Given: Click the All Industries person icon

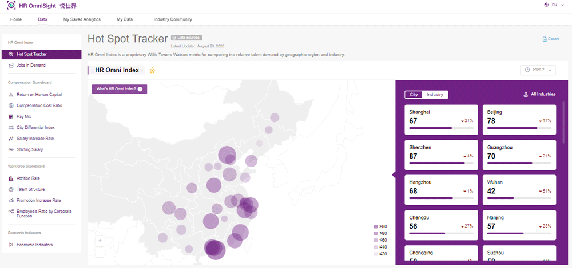Looking at the screenshot, I should pyautogui.click(x=526, y=95).
